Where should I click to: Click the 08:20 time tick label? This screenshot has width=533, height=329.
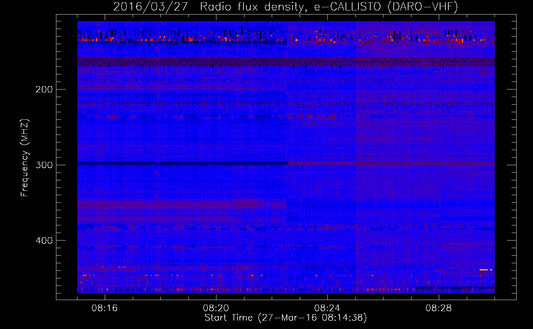click(x=216, y=308)
